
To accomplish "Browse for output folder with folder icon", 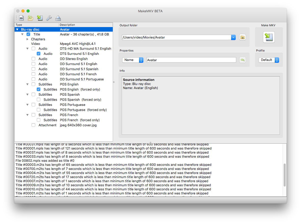I will (x=242, y=38).
